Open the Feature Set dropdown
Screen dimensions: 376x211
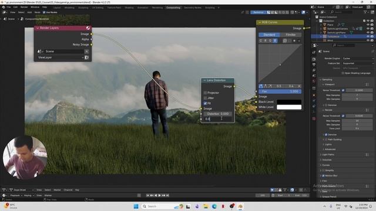pos(358,63)
